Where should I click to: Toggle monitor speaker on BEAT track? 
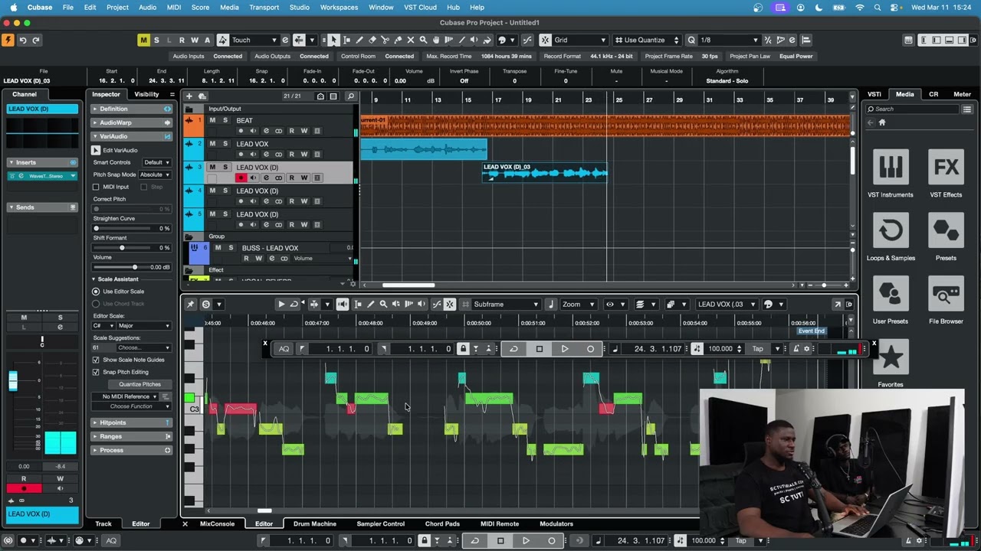[x=253, y=131]
